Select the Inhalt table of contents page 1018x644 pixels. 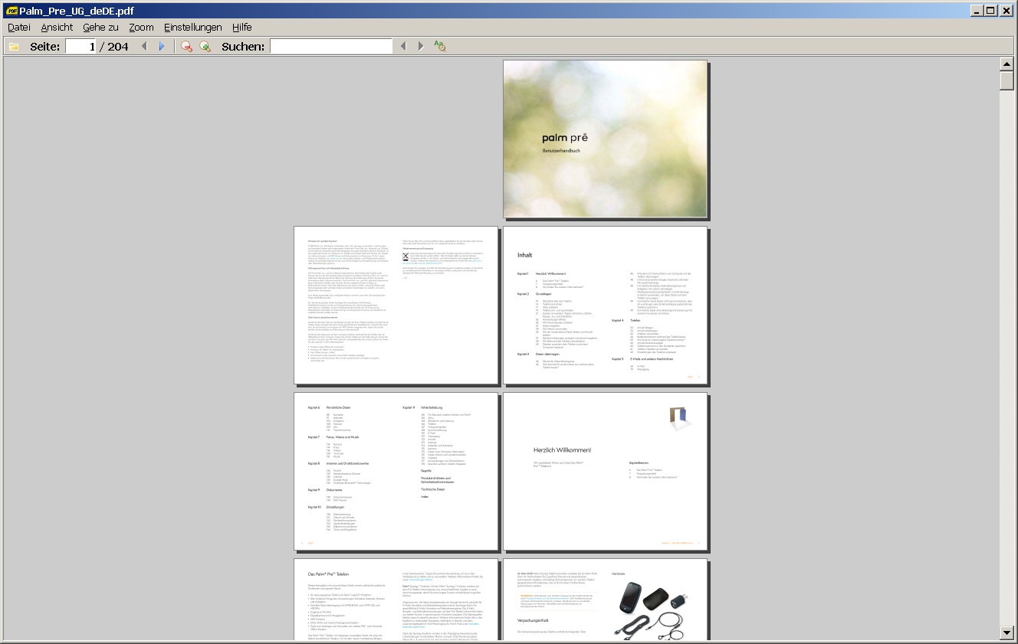[x=605, y=305]
